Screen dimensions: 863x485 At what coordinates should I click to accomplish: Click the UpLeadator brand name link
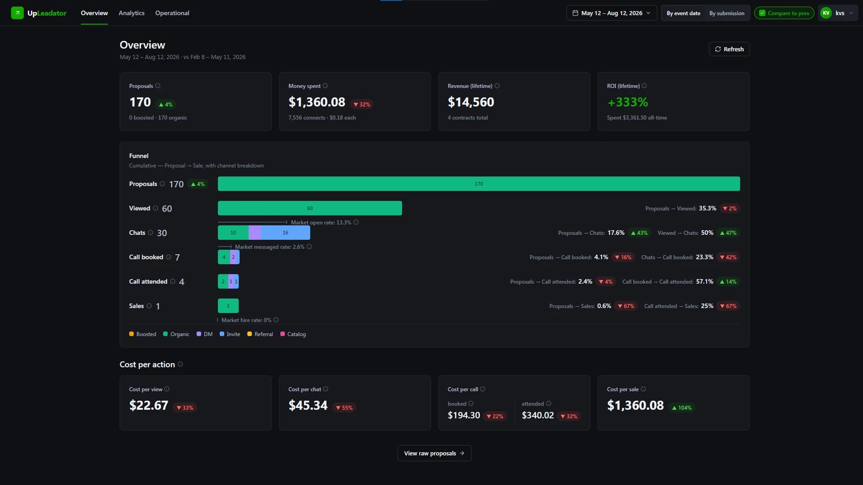point(47,13)
